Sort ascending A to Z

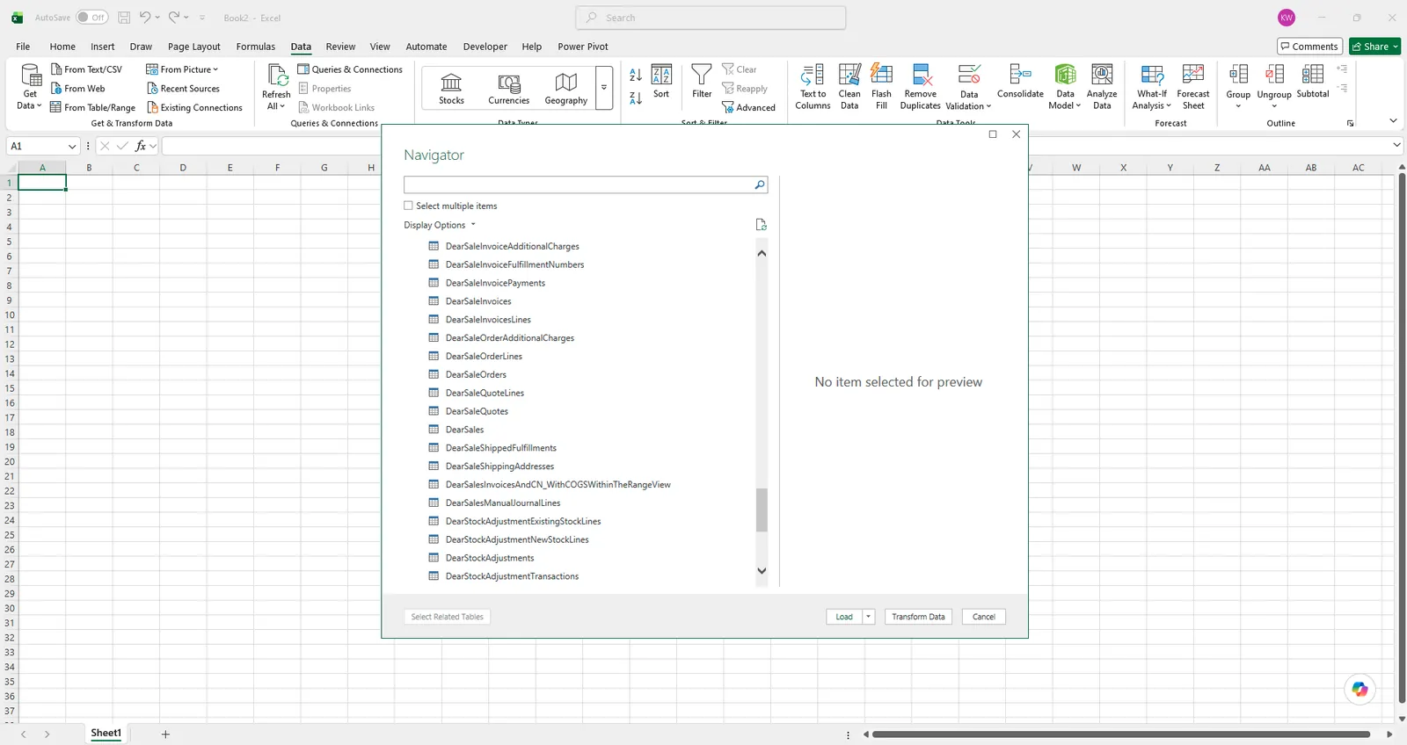(x=636, y=76)
